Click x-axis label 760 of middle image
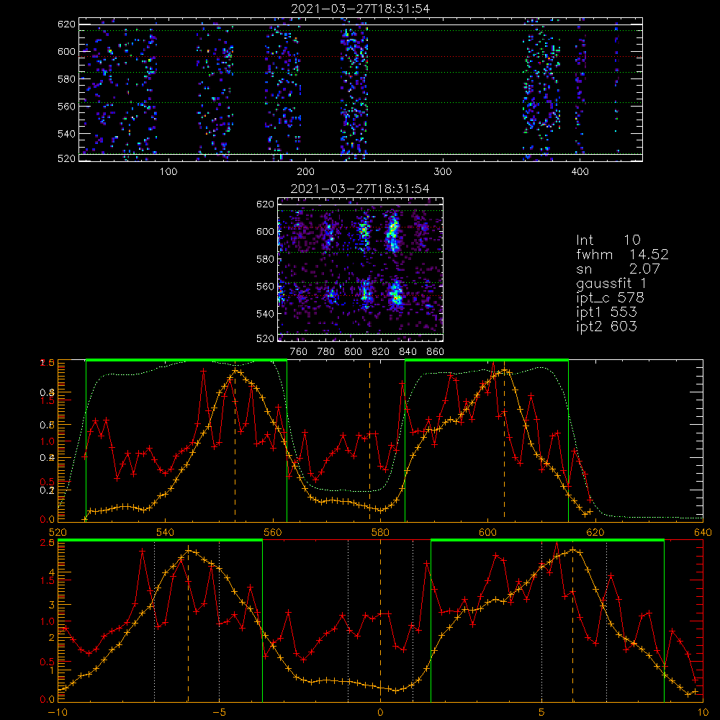 (x=299, y=352)
